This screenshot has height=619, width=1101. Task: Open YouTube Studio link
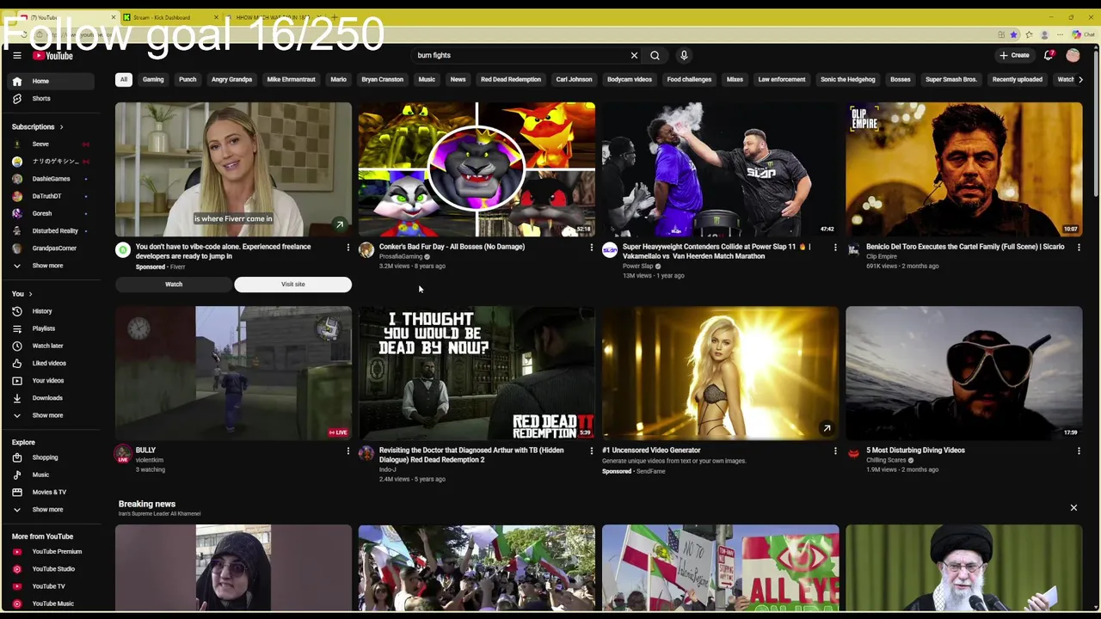pos(52,569)
